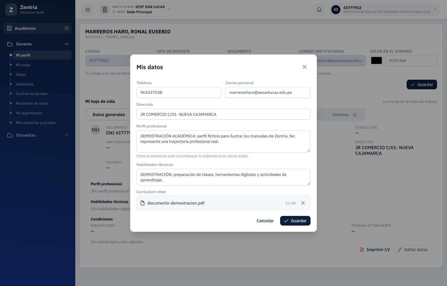Remove documento-demostracion.pdf with the red X
This screenshot has width=447, height=286.
coord(303,203)
